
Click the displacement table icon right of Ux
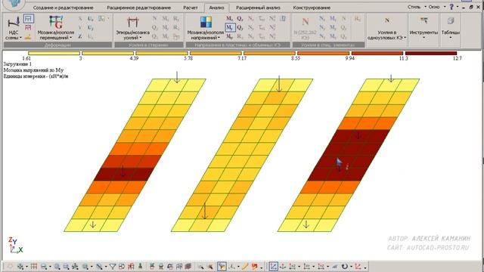click(x=101, y=18)
